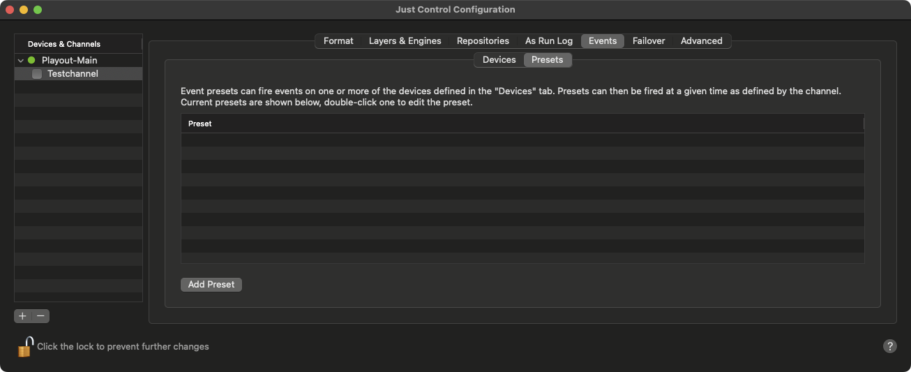
Task: Zoom the window with the green button
Action: click(38, 10)
